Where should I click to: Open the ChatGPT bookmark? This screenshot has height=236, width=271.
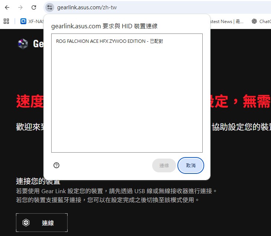tap(261, 21)
